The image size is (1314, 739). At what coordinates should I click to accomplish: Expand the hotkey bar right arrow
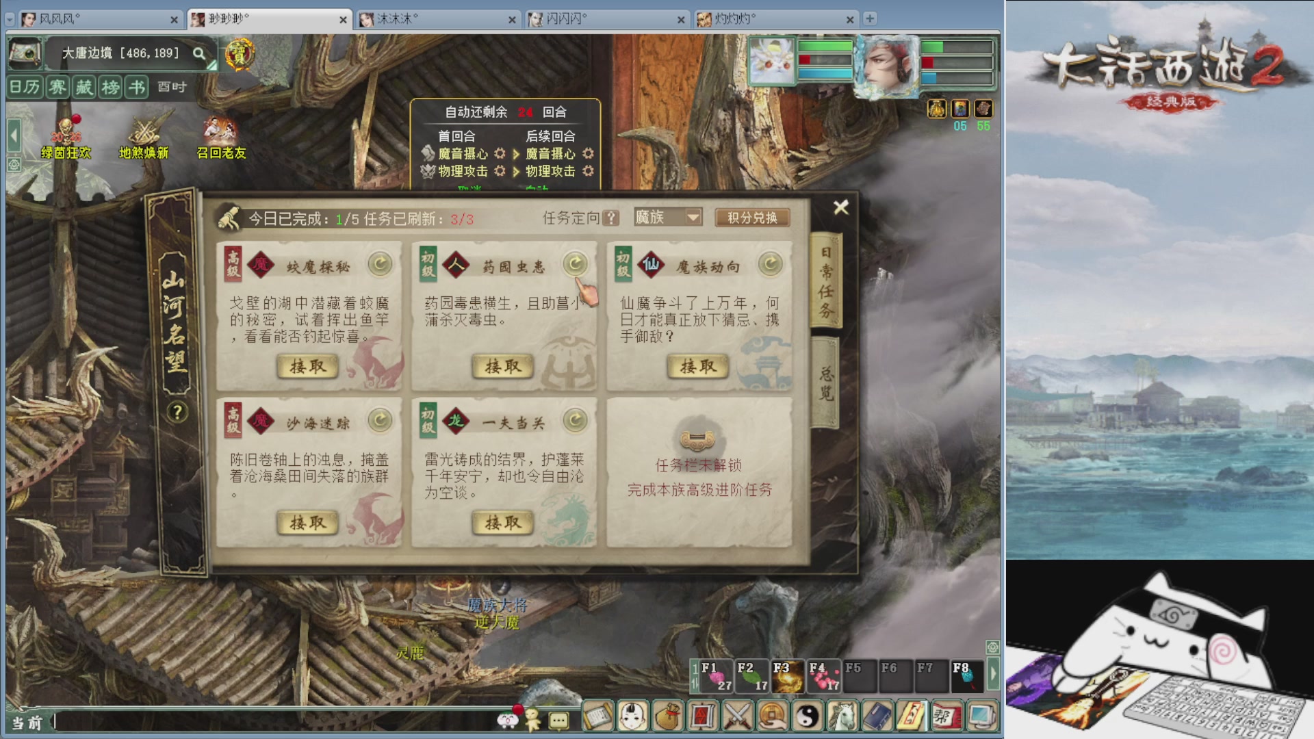tap(993, 675)
